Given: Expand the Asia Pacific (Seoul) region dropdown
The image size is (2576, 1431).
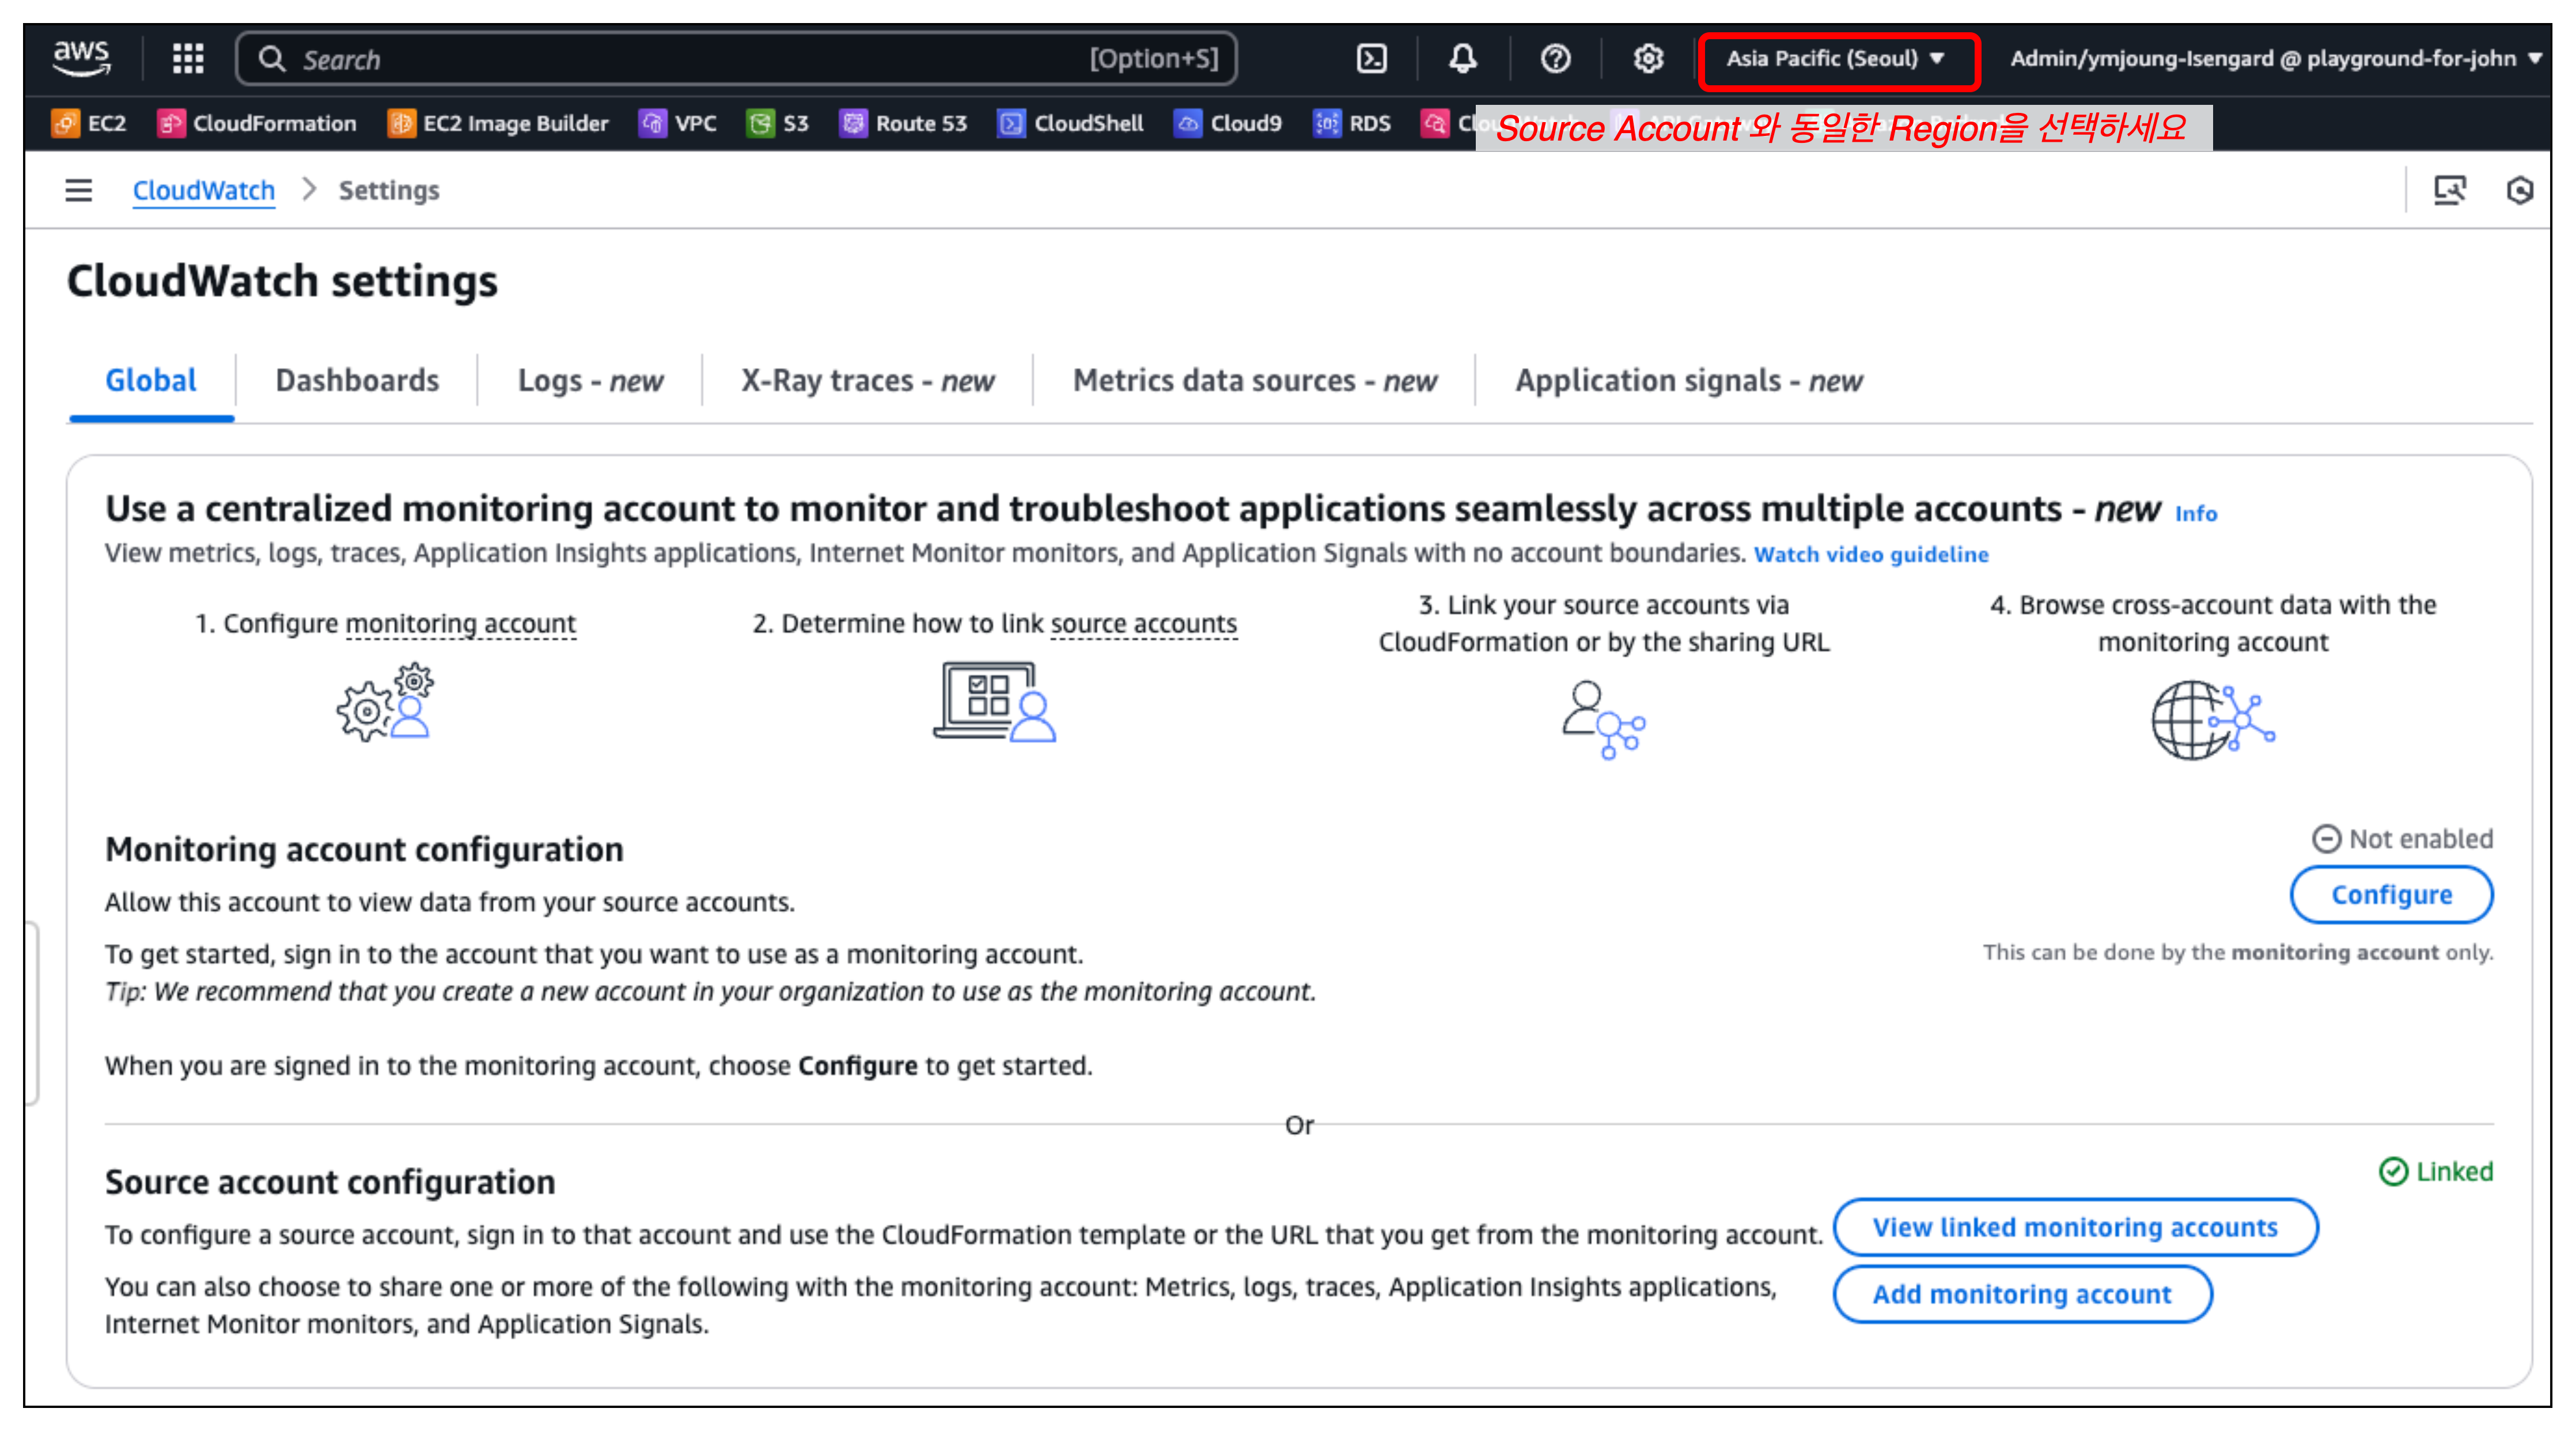Looking at the screenshot, I should tap(1836, 59).
